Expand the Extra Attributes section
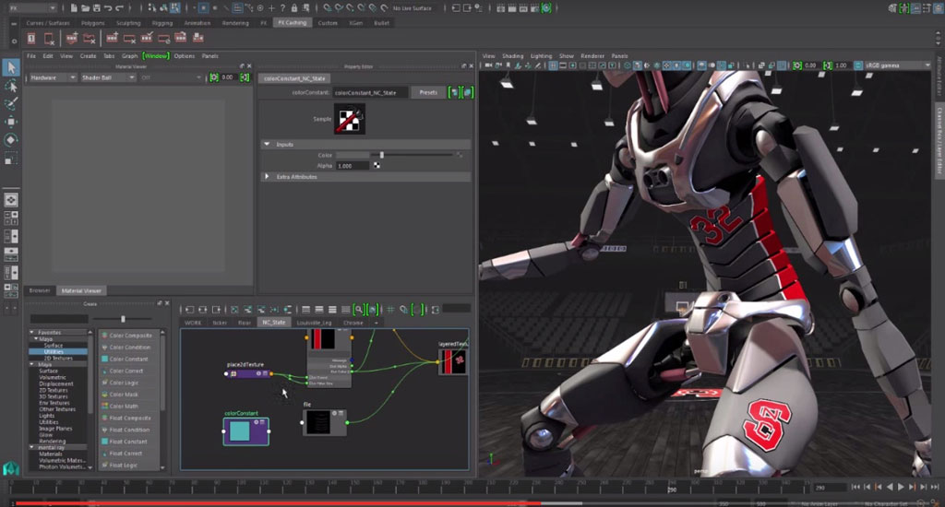Screen dimensions: 945x507 click(267, 176)
